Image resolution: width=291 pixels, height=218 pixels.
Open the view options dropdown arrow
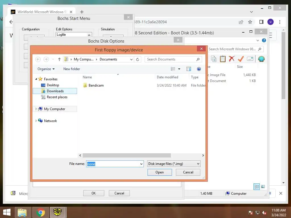179,69
